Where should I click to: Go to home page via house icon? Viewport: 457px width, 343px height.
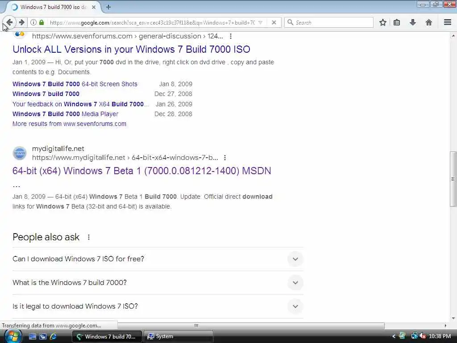428,22
